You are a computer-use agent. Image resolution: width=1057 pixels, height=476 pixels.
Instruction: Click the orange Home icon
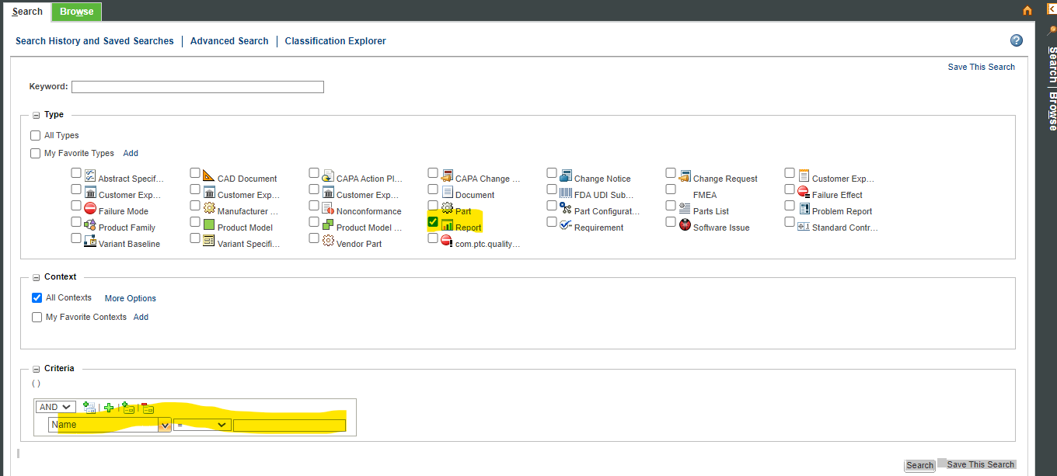click(1027, 11)
